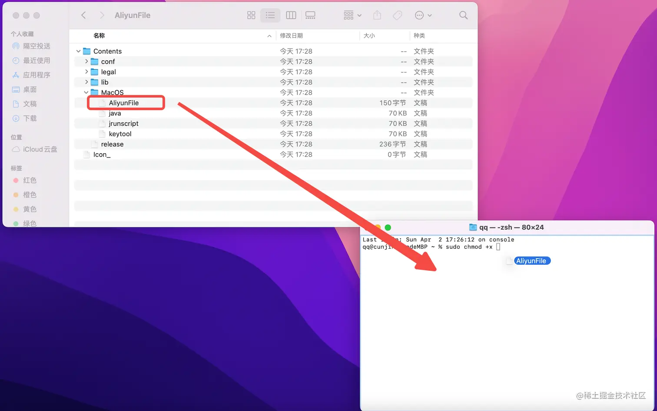657x411 pixels.
Task: Switch Finder to gallery view
Action: point(310,15)
